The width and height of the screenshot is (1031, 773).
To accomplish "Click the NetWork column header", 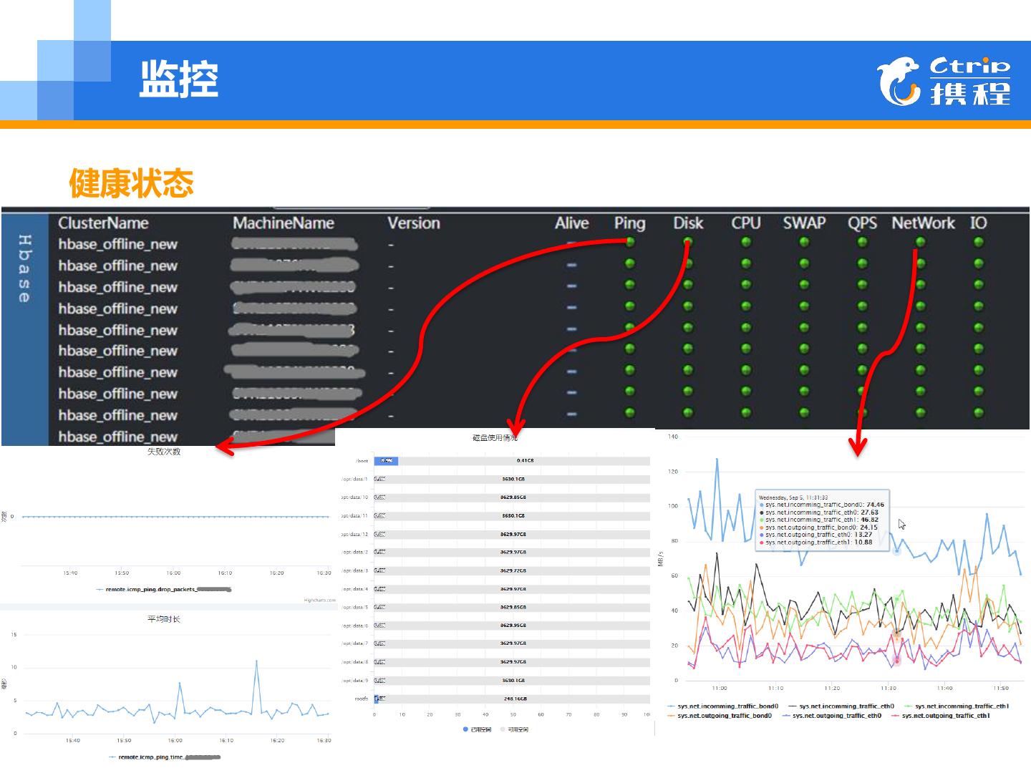I will click(923, 223).
